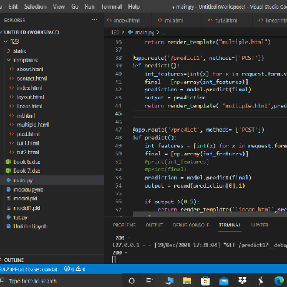Click the terminal cursor prompt line

(114, 260)
